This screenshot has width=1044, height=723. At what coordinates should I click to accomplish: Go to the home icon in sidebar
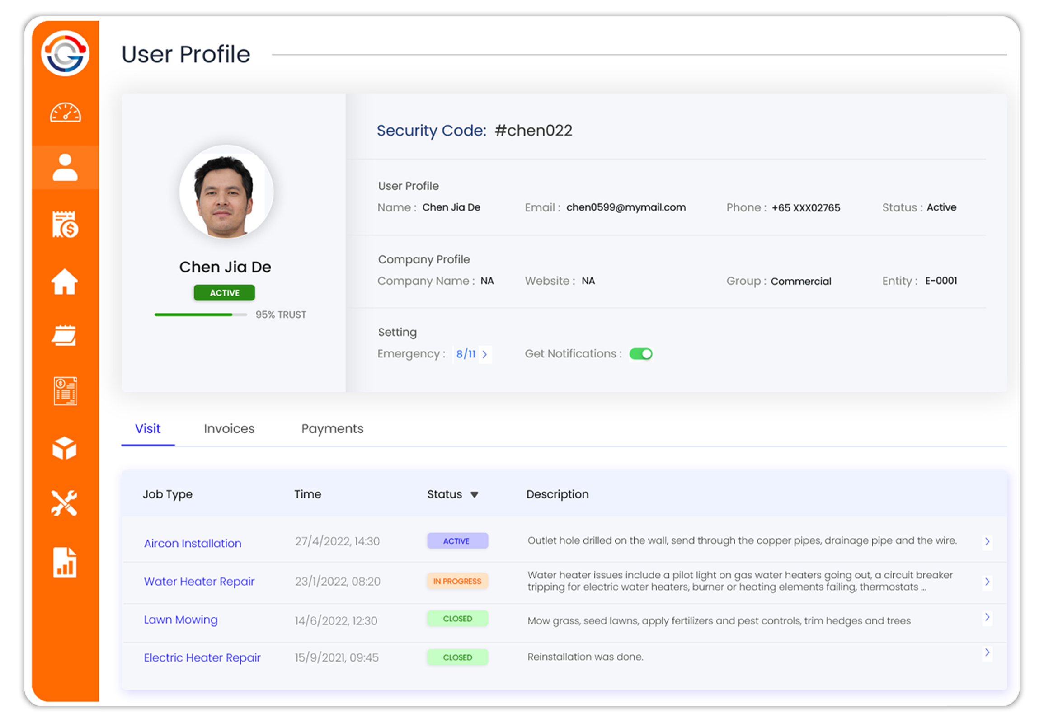coord(65,281)
